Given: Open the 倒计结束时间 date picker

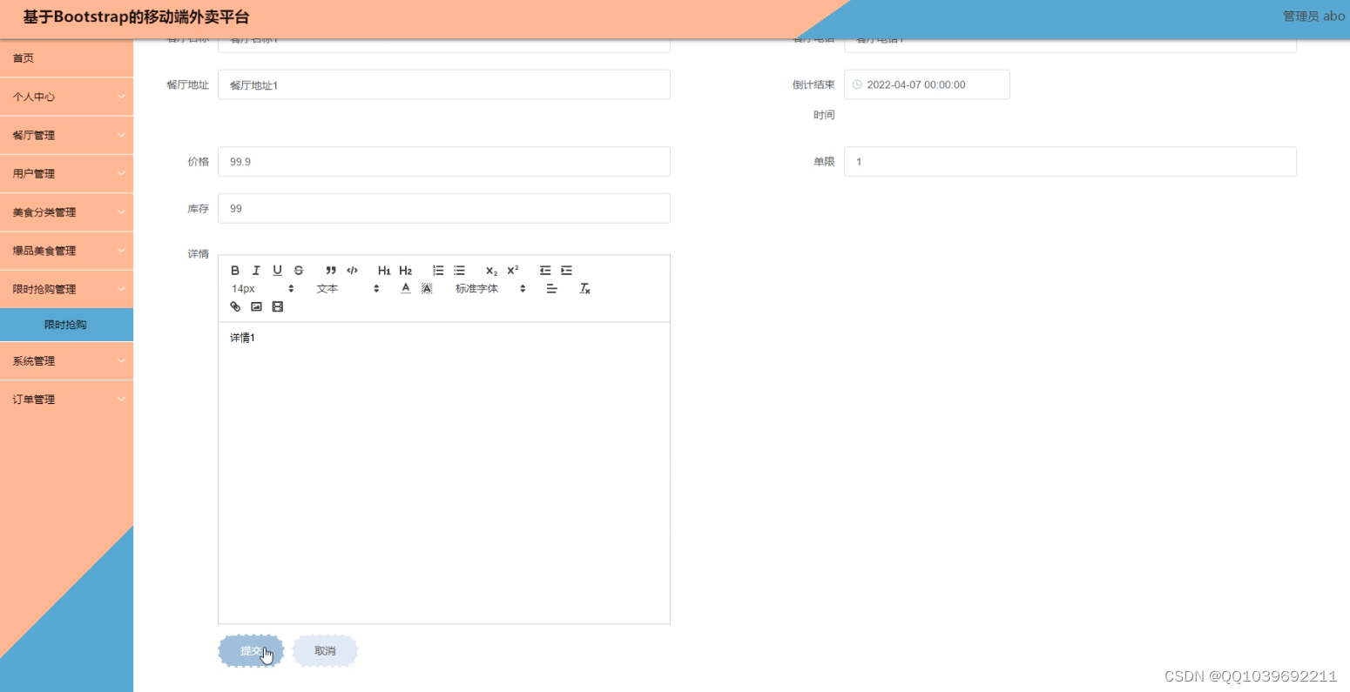Looking at the screenshot, I should tap(927, 85).
